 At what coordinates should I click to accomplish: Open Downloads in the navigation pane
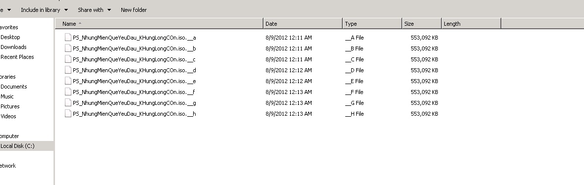coord(13,47)
